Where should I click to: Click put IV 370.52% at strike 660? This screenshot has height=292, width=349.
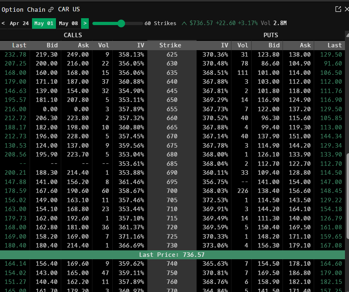point(215,118)
